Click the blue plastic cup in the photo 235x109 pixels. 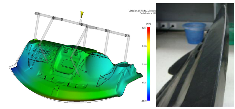[x=194, y=33]
